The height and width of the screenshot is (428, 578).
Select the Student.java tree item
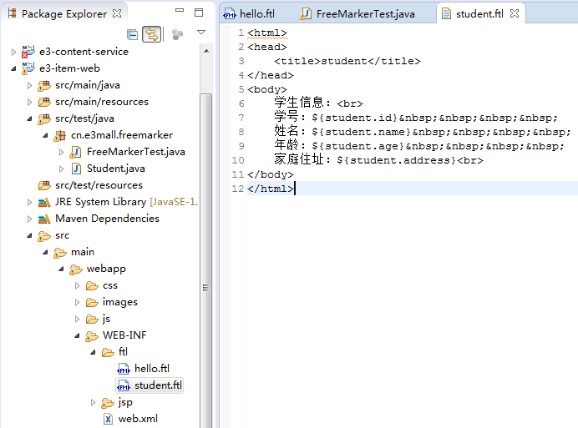point(116,169)
